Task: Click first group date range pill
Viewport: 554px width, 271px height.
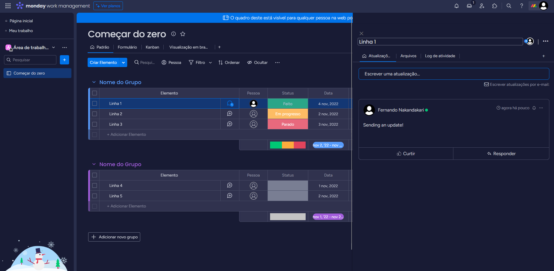Action: click(x=328, y=145)
